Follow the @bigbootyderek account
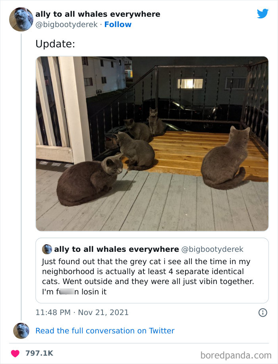Image resolution: width=278 pixels, height=364 pixels. tap(118, 24)
